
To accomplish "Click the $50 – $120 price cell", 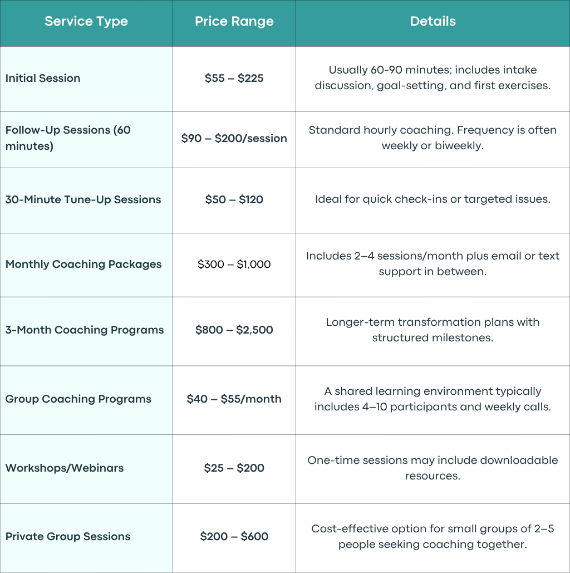I will pos(234,199).
